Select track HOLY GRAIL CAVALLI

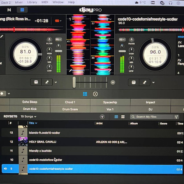[92, 142]
